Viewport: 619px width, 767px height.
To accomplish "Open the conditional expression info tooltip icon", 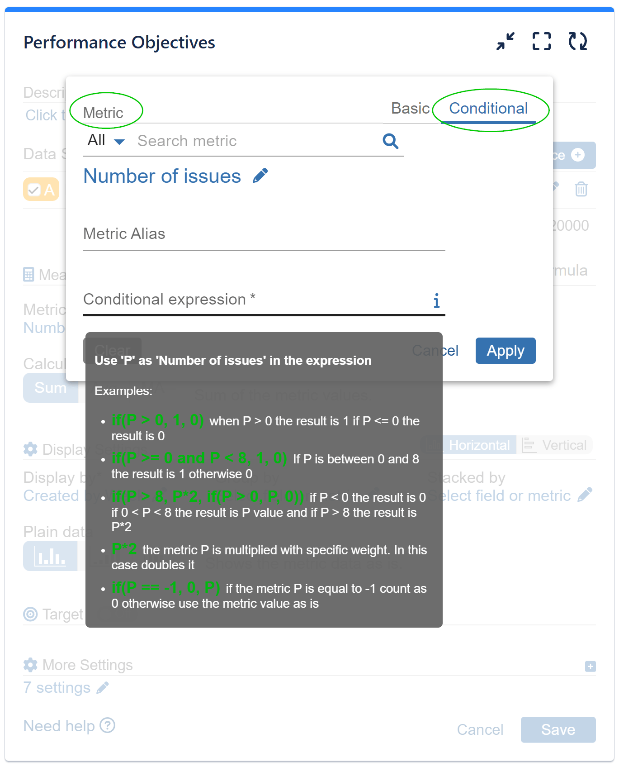I will [436, 300].
